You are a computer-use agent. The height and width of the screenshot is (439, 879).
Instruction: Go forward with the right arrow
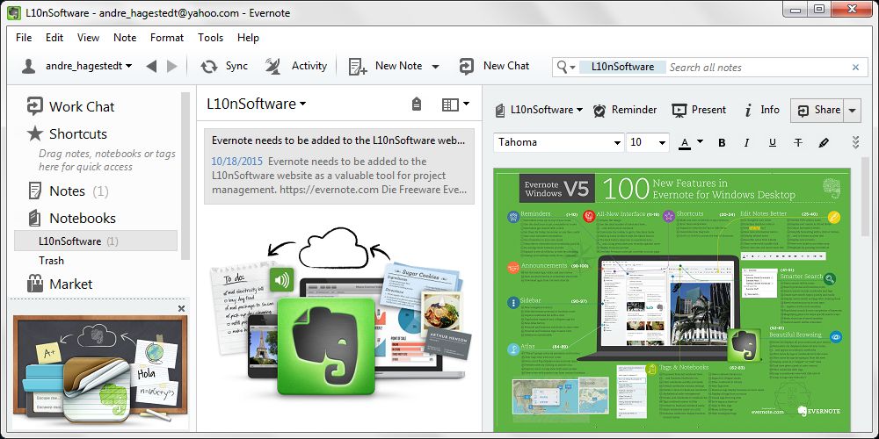(172, 66)
